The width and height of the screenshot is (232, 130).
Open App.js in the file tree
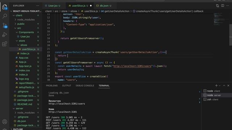pos(22,62)
